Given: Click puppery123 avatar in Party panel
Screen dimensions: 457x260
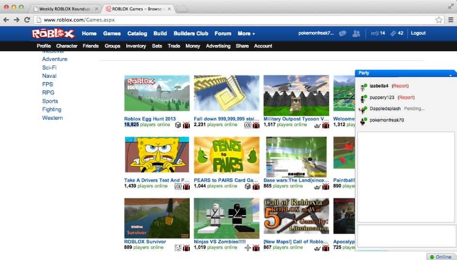Looking at the screenshot, I should (x=363, y=98).
